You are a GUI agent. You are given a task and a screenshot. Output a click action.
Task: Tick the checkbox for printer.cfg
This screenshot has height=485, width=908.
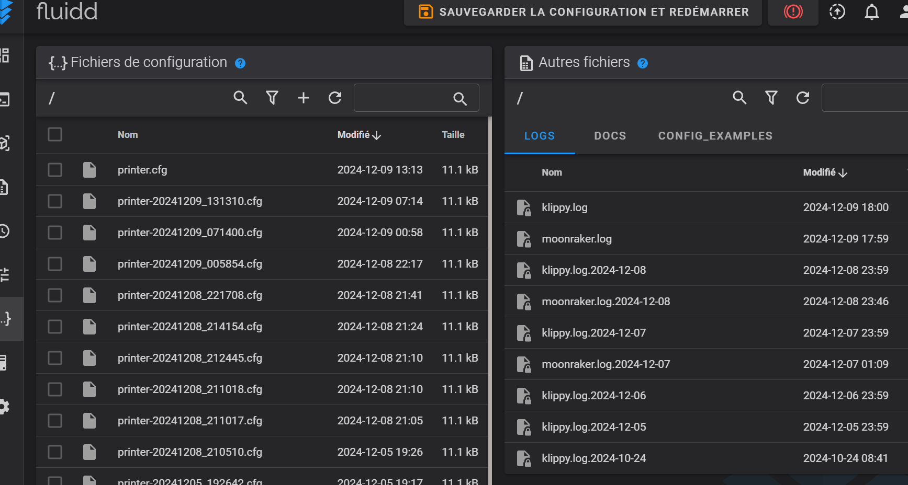[x=55, y=170]
